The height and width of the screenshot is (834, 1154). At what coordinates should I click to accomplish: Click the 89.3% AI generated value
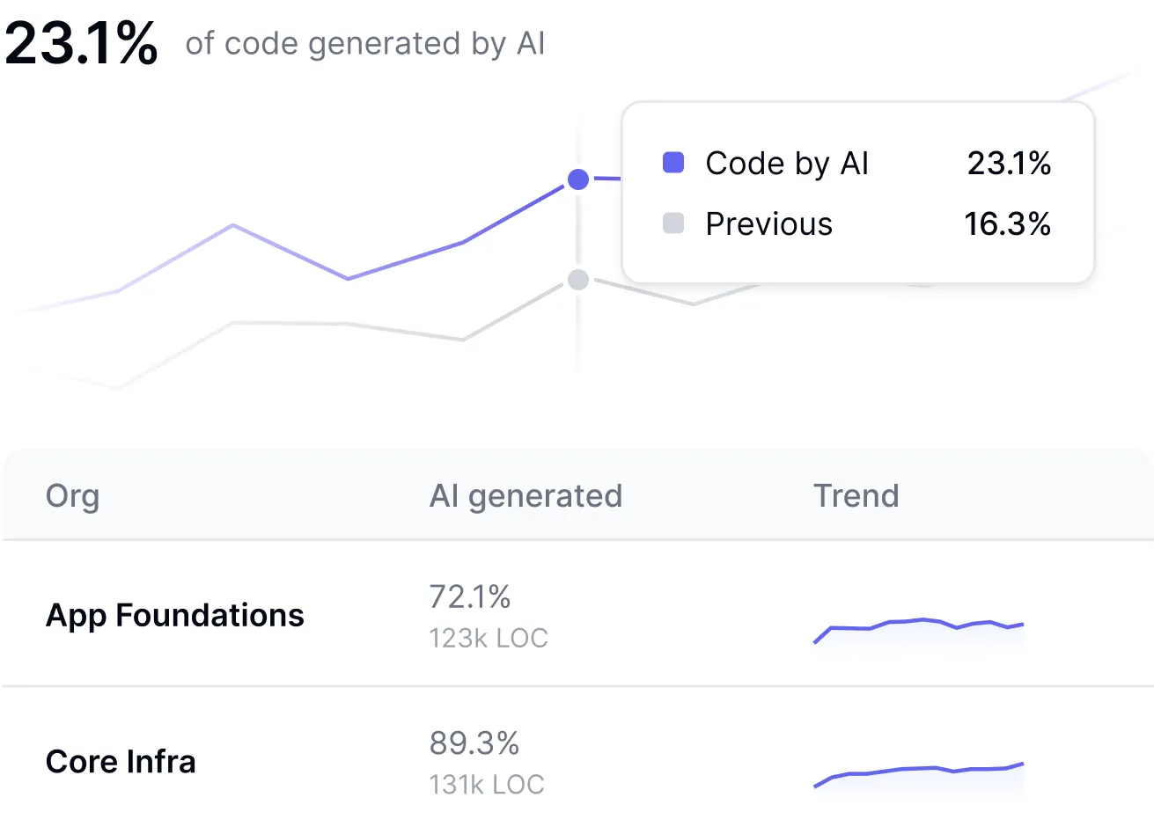tap(474, 743)
